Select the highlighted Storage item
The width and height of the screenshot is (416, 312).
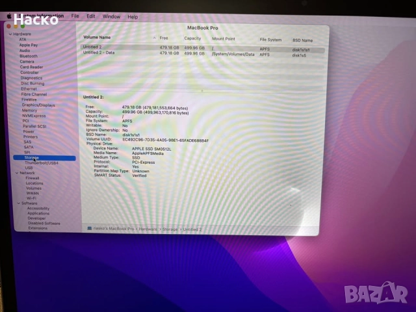pyautogui.click(x=44, y=158)
